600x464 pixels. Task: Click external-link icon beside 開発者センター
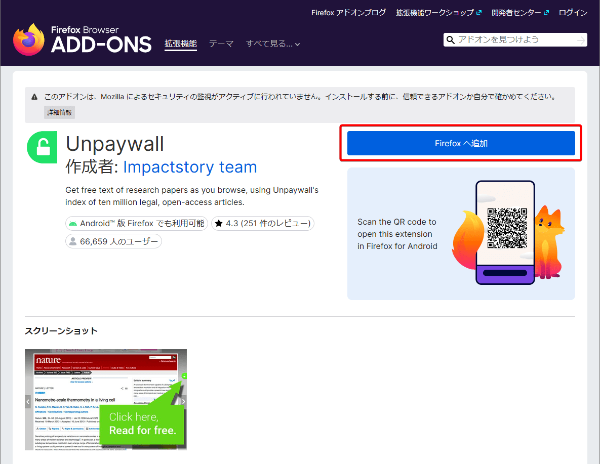pos(546,13)
